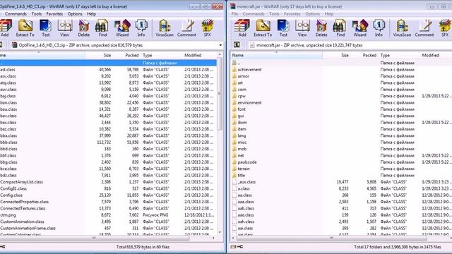Open Wizard in minecraft.jar window
This screenshot has width=452, height=254.
tap(359, 28)
